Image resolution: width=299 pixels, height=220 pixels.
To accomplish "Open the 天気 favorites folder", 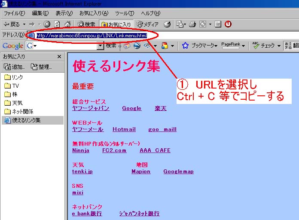I will tap(13, 103).
